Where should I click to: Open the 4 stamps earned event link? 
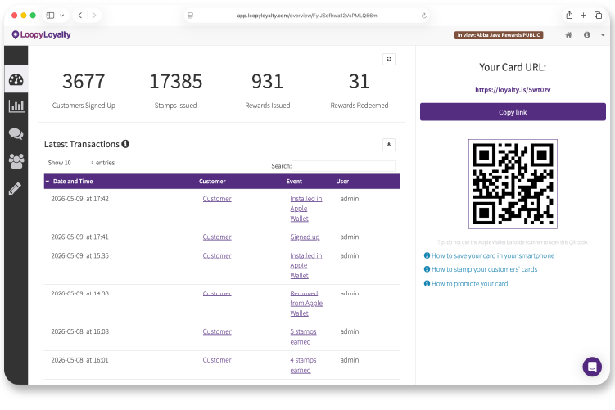tap(303, 365)
